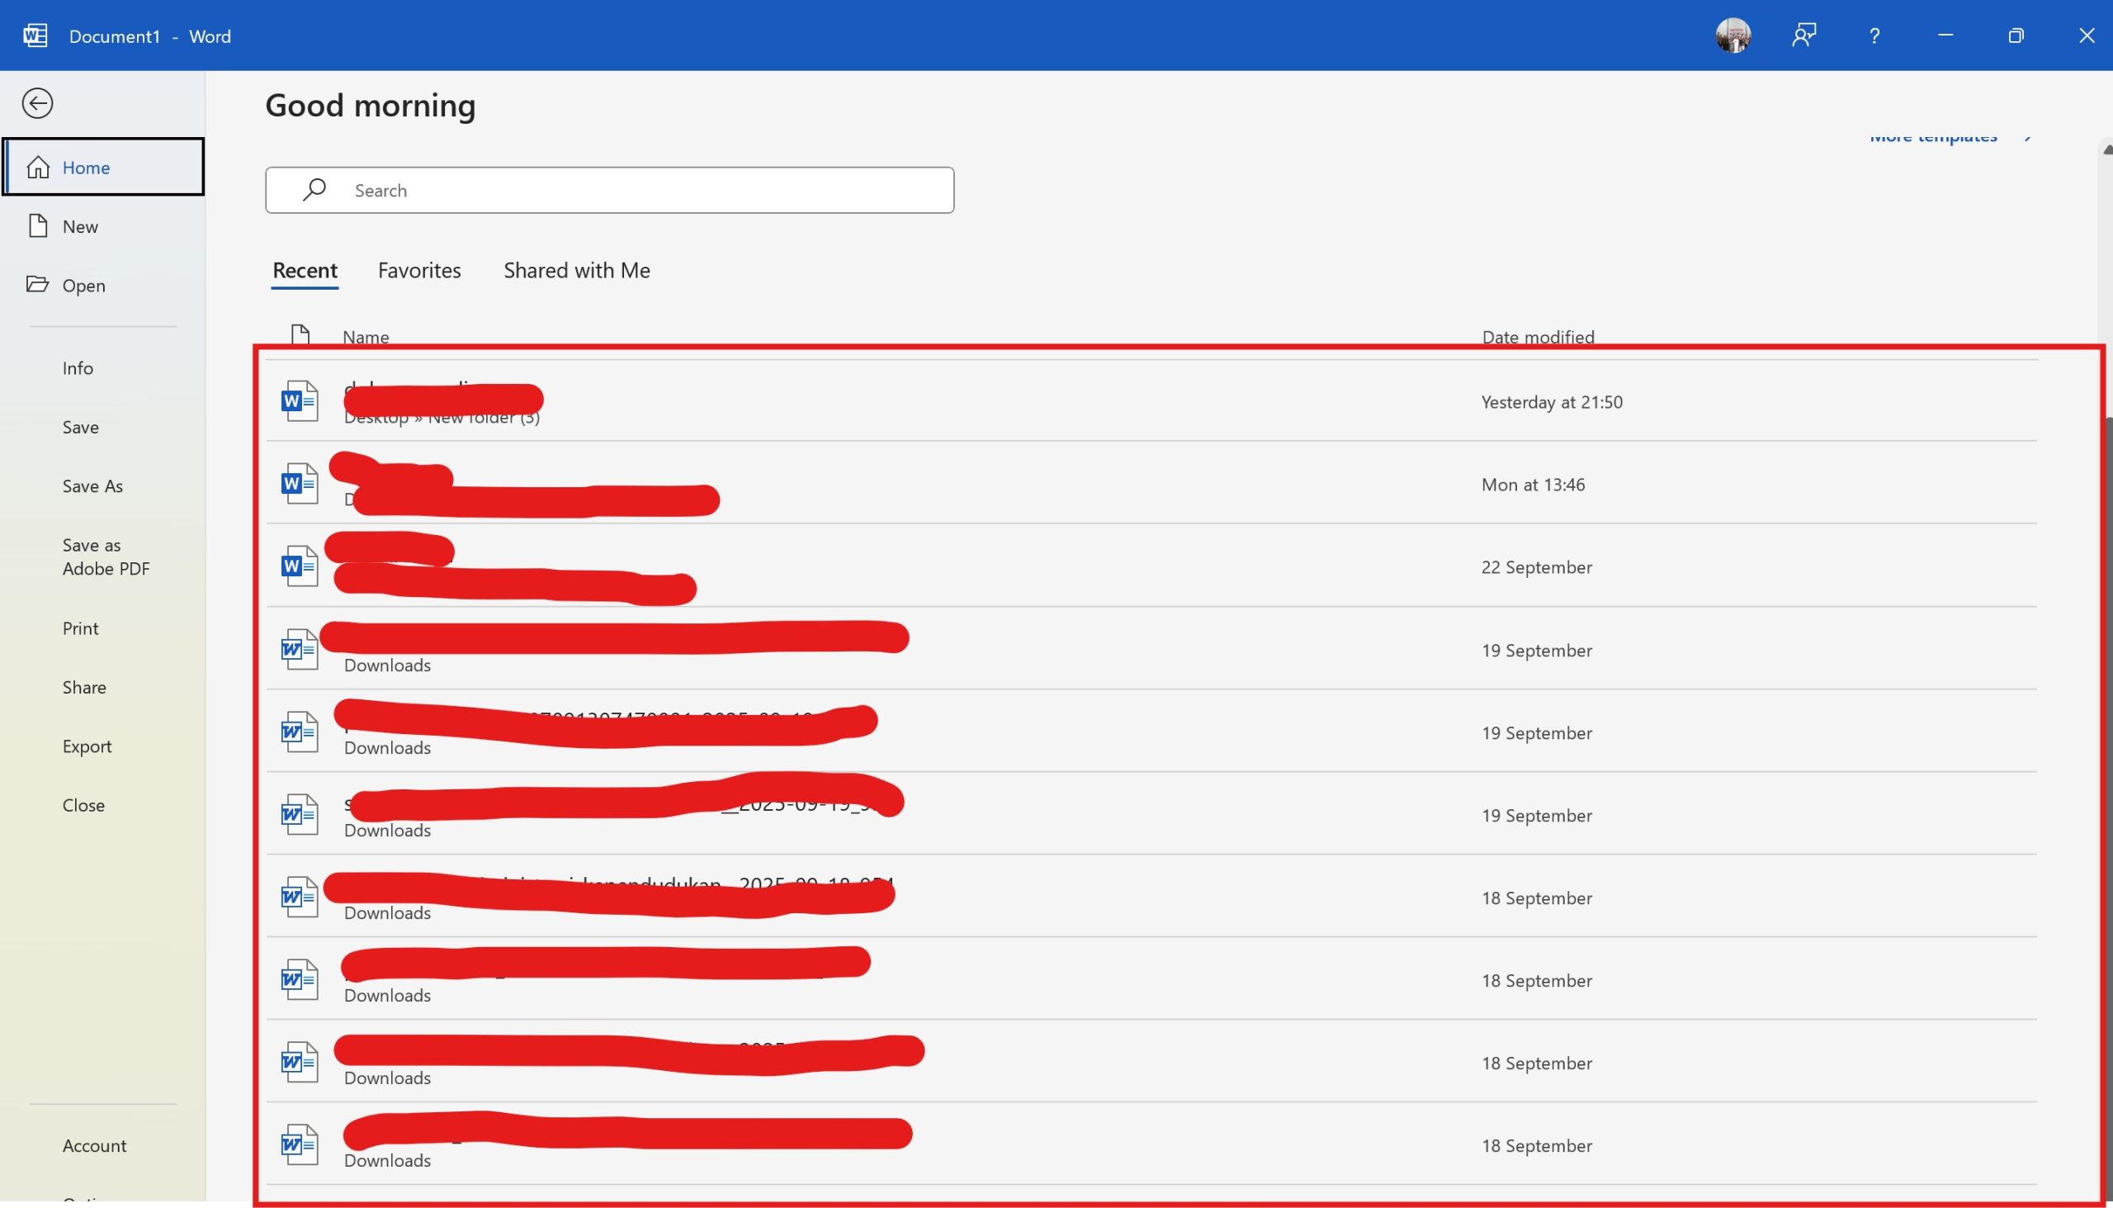Click the people sharing icon in the title bar

(1803, 36)
